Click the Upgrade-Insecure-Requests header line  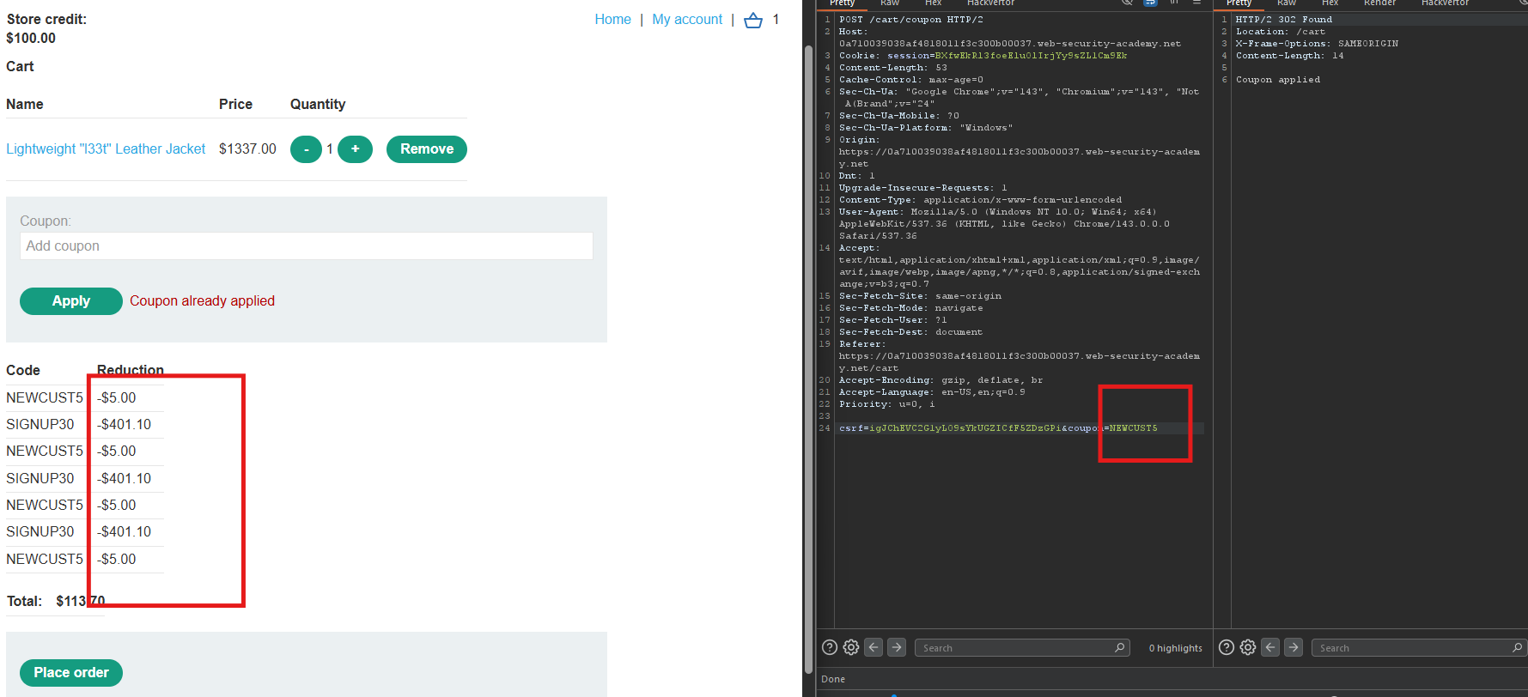[922, 188]
